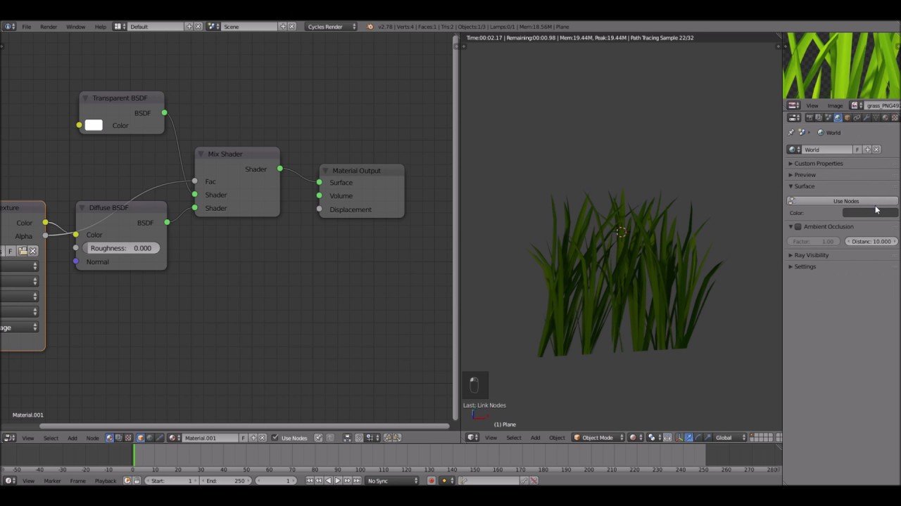Click the rotate manipulator icon in 3D view
Viewport: 901px width, 506px height.
[x=698, y=438]
